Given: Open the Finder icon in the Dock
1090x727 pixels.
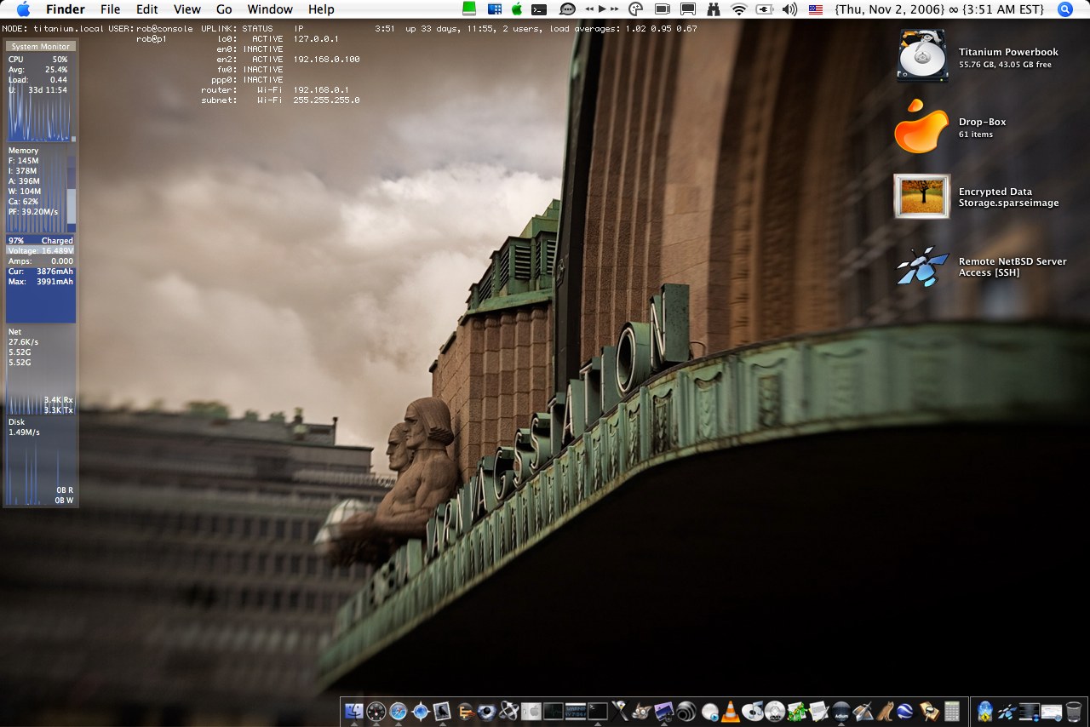Looking at the screenshot, I should pyautogui.click(x=353, y=711).
